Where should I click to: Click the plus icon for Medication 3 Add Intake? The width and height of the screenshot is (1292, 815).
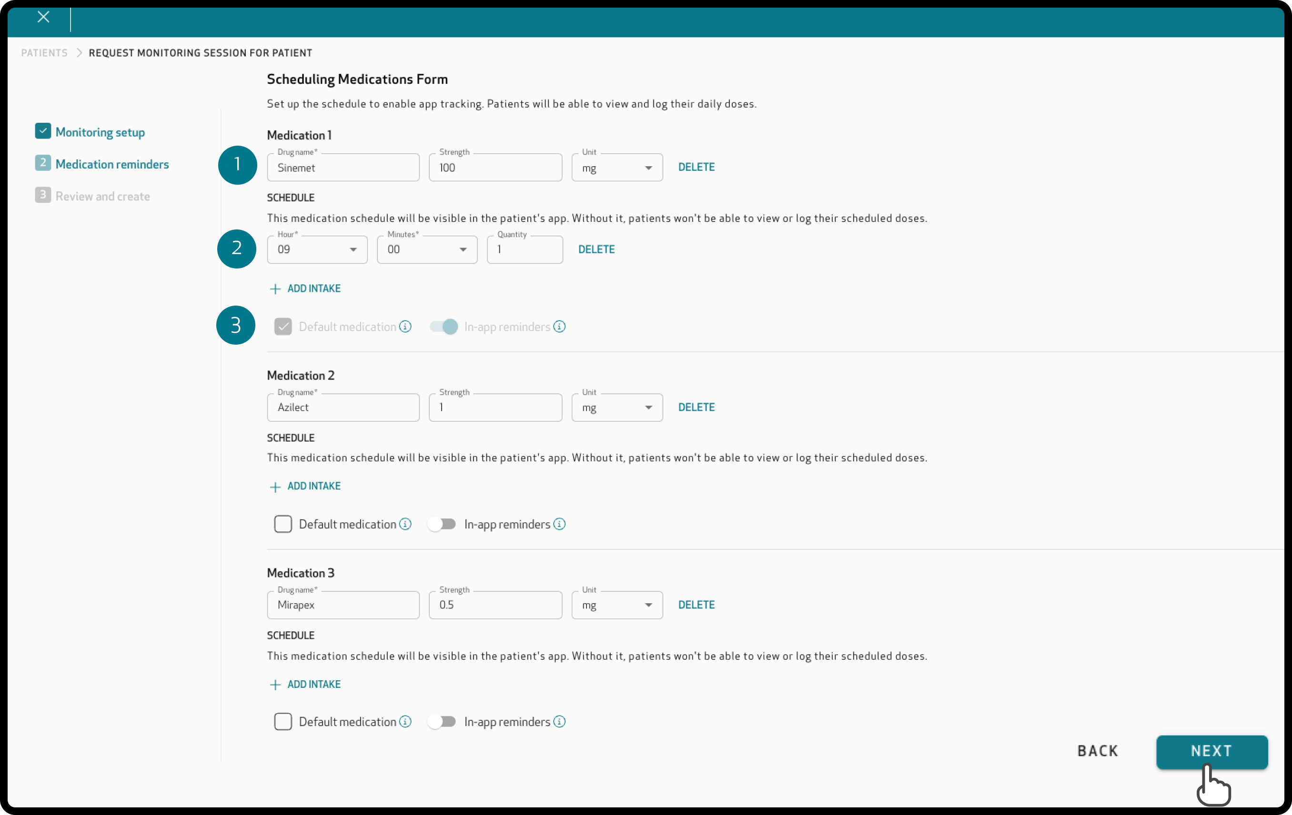click(x=275, y=685)
